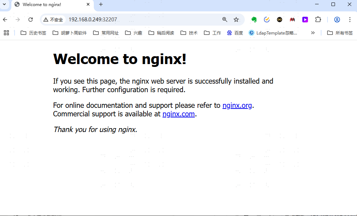357x216 pixels.
Task: Reload the nginx welcome page
Action: point(31,20)
